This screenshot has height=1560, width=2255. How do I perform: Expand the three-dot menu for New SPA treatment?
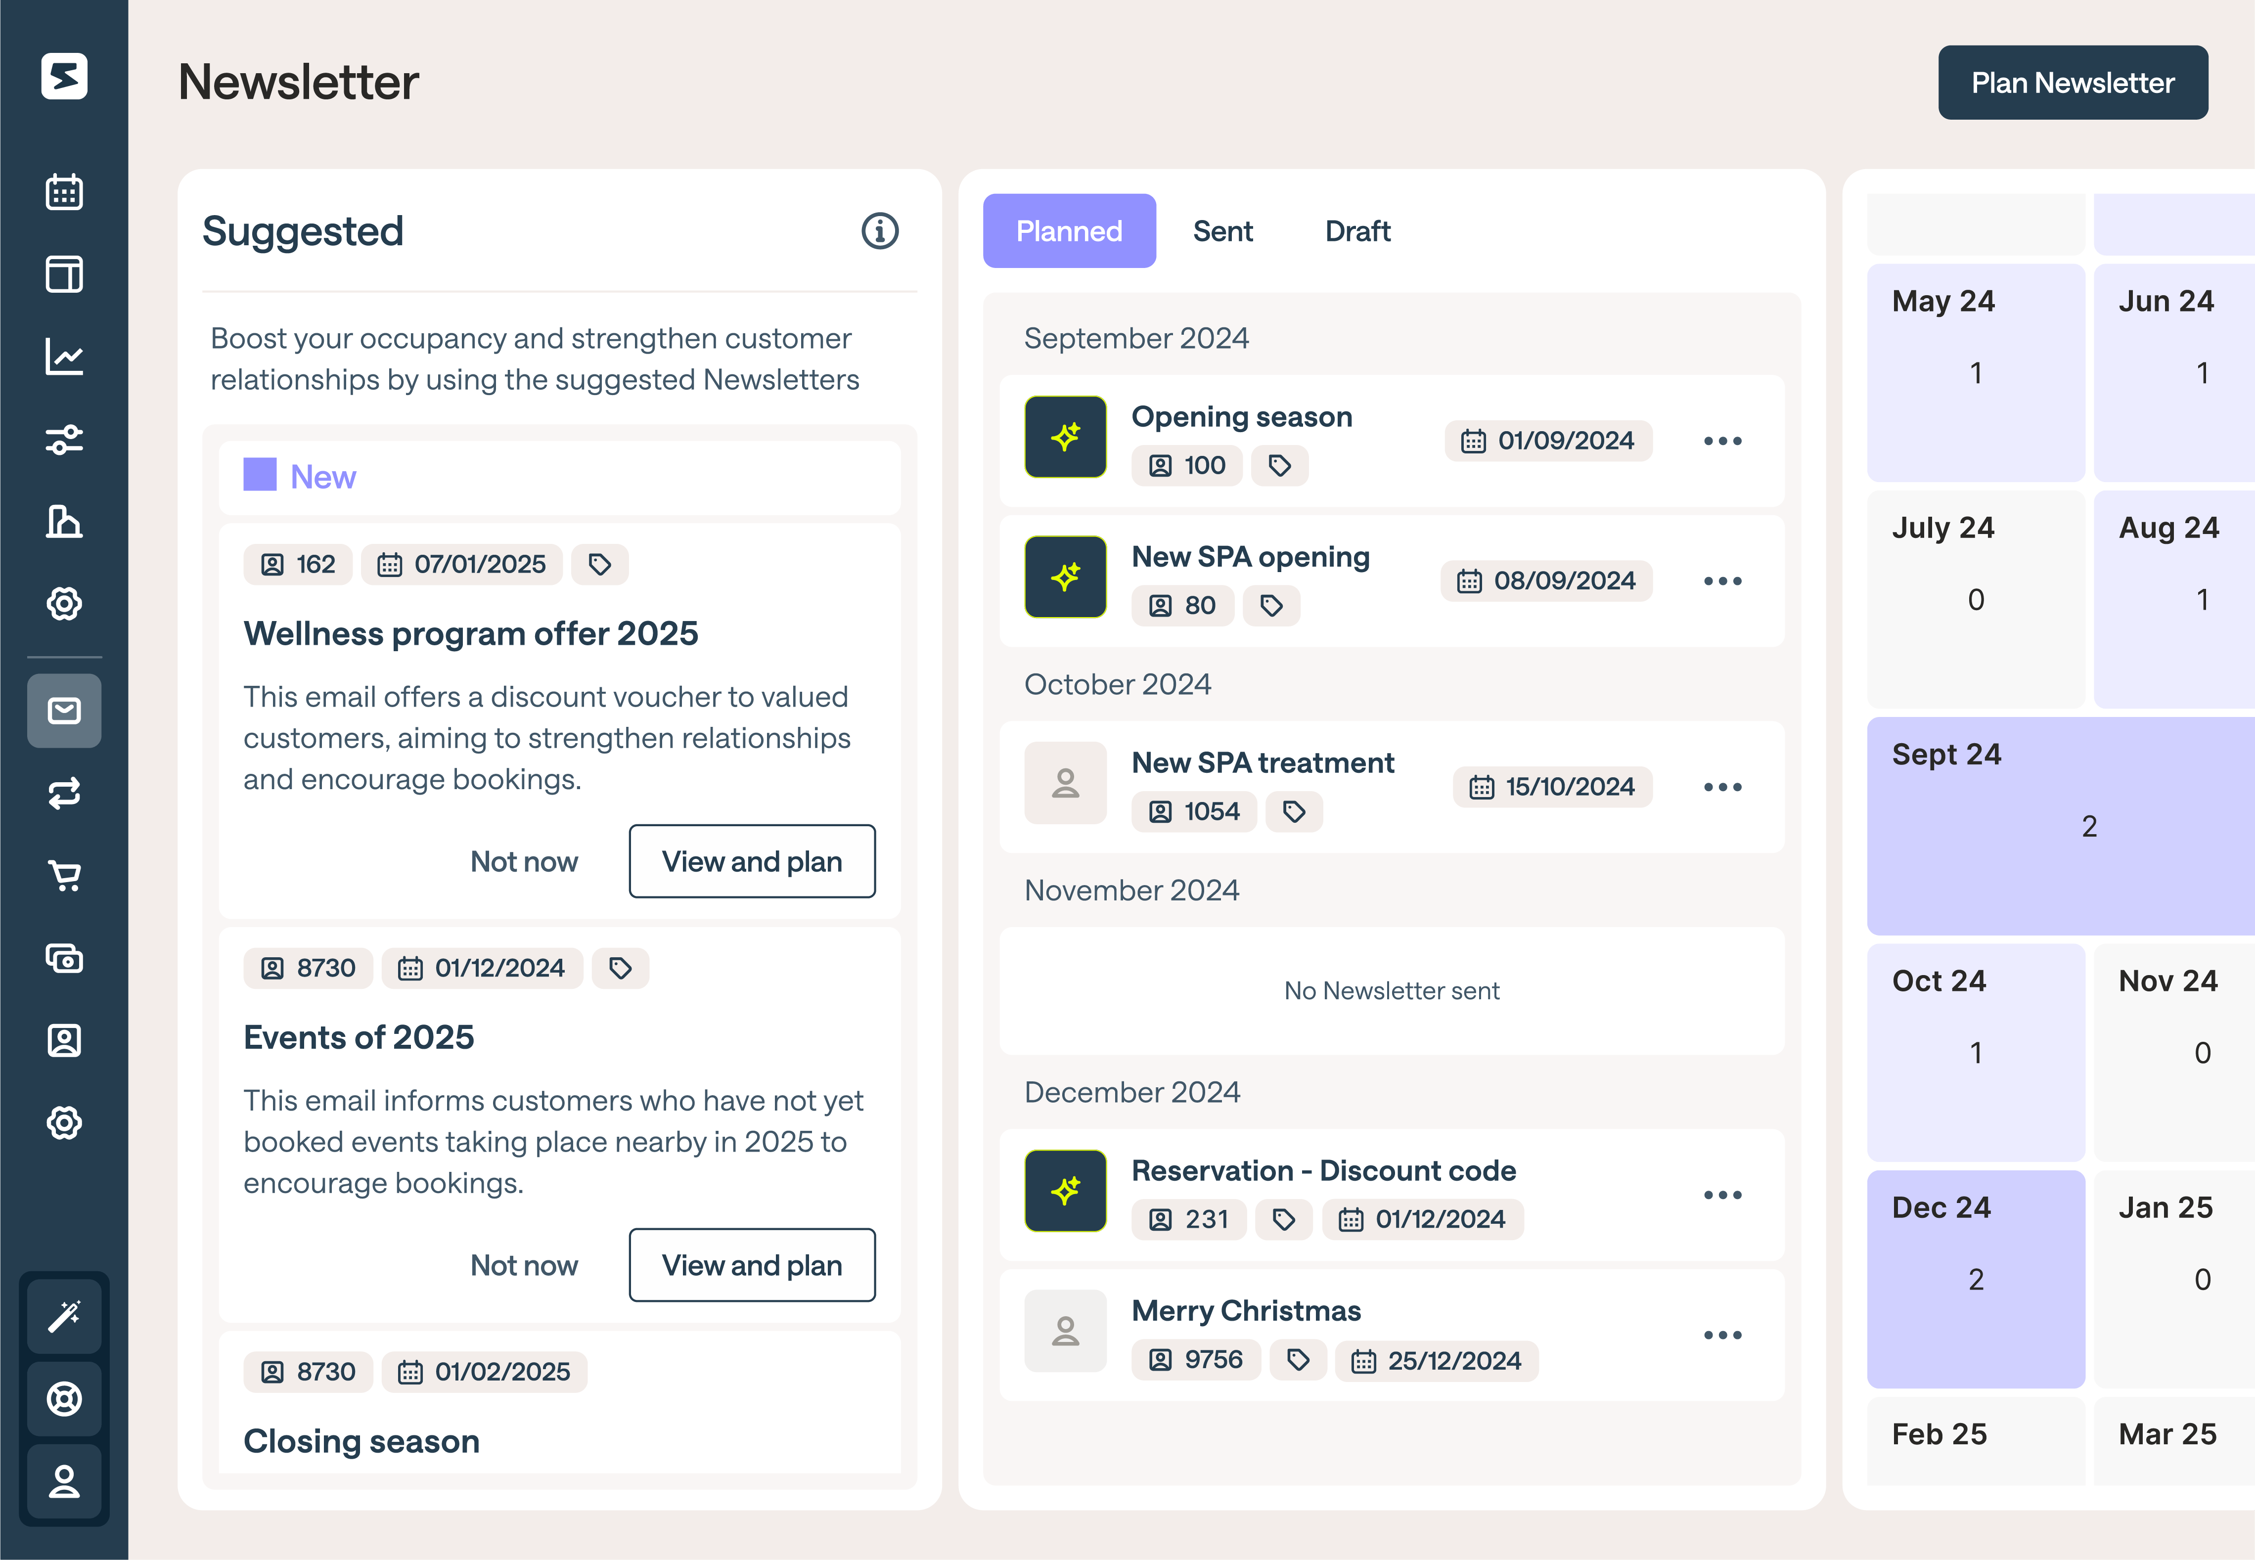[1722, 787]
